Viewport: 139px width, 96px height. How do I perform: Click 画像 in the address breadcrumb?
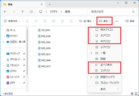(67, 12)
